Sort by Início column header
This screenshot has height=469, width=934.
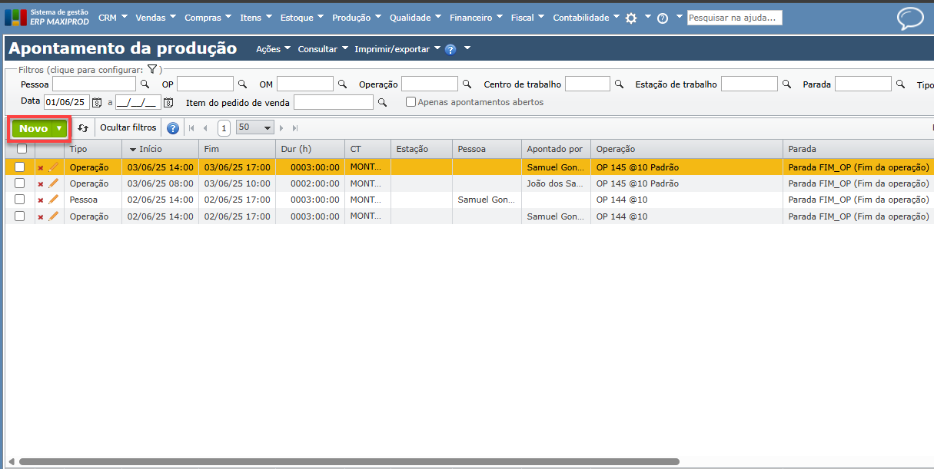coord(160,149)
